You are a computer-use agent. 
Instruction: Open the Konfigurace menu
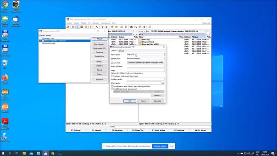tap(105, 23)
